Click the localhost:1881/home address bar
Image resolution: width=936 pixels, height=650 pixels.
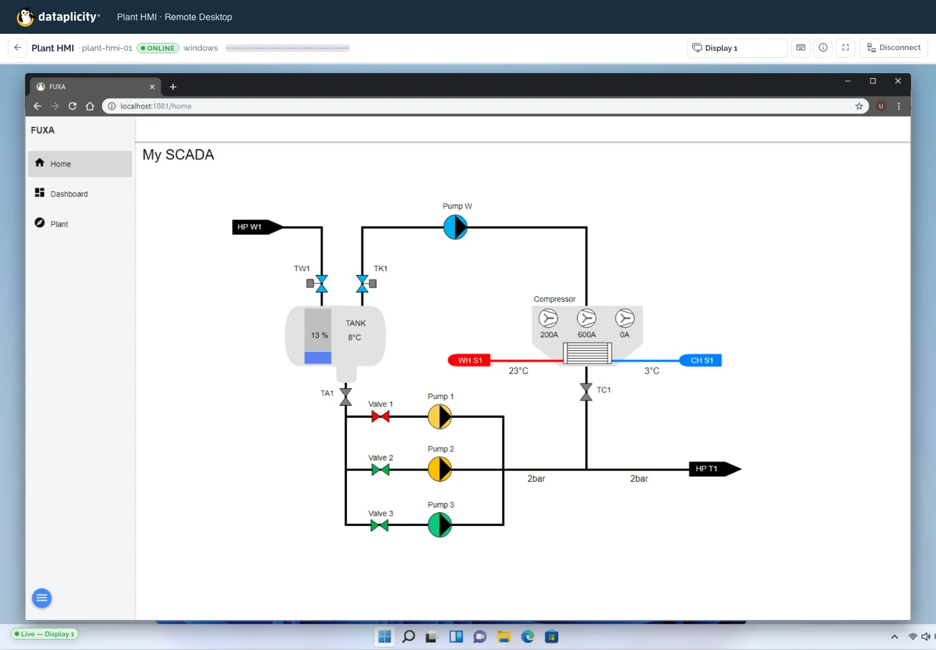pos(486,106)
